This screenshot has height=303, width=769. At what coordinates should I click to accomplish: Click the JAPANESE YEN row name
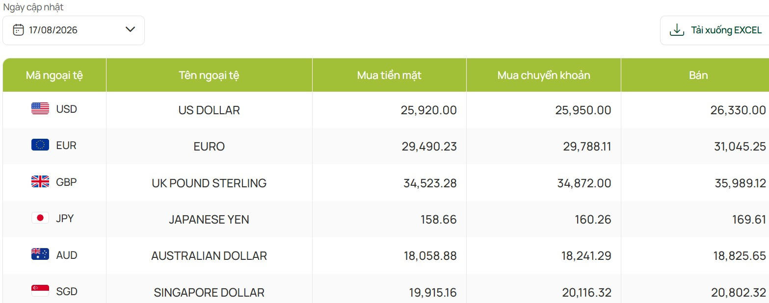(209, 219)
